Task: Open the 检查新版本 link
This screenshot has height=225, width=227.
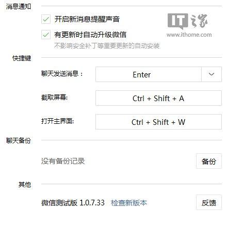Action: (x=129, y=203)
